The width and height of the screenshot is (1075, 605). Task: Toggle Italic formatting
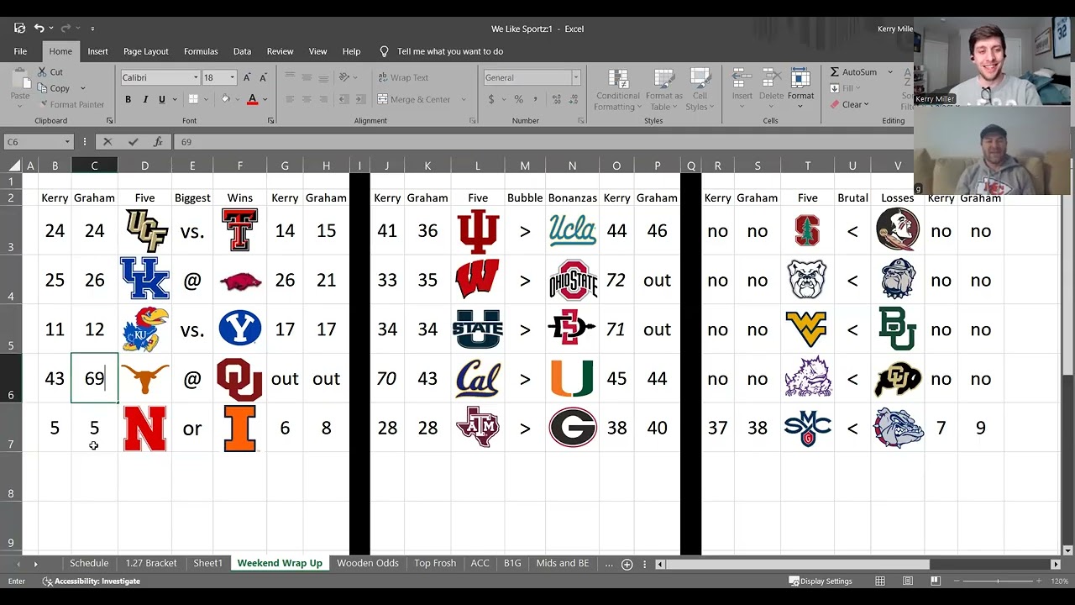coord(144,99)
